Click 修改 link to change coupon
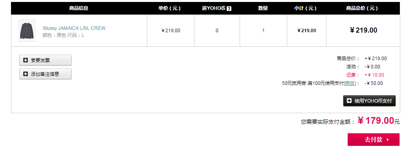405x154 pixels. coord(350,83)
